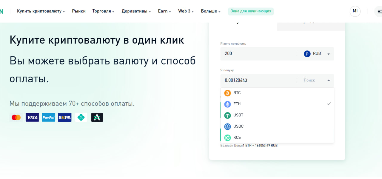Viewport: 382px width, 179px height.
Task: Open the Web 3 navigation menu
Action: [x=185, y=11]
